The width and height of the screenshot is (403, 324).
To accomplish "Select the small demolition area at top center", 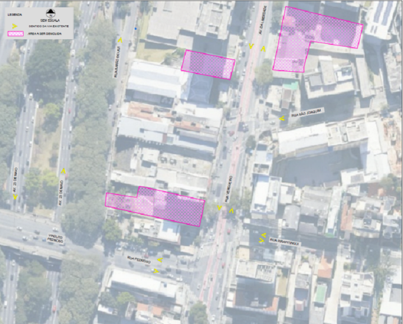I will 208,64.
